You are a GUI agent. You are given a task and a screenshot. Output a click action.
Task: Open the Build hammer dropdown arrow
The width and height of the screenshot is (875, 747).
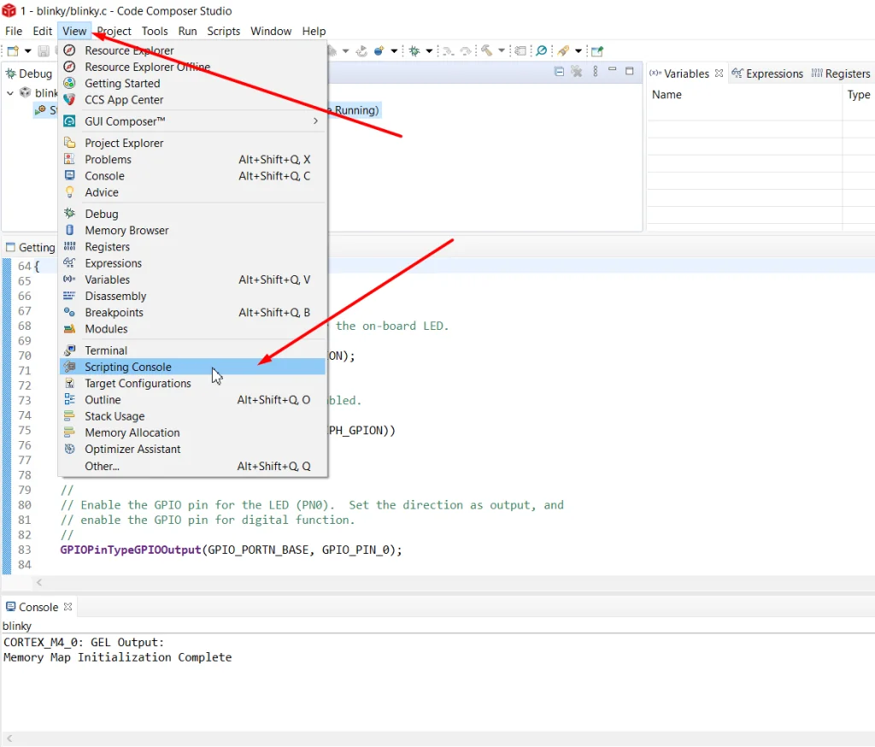click(x=501, y=50)
